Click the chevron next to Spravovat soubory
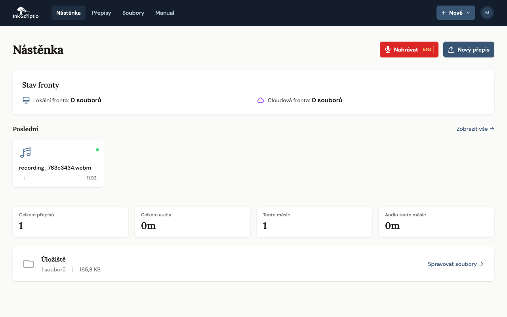The image size is (507, 317). pyautogui.click(x=482, y=264)
